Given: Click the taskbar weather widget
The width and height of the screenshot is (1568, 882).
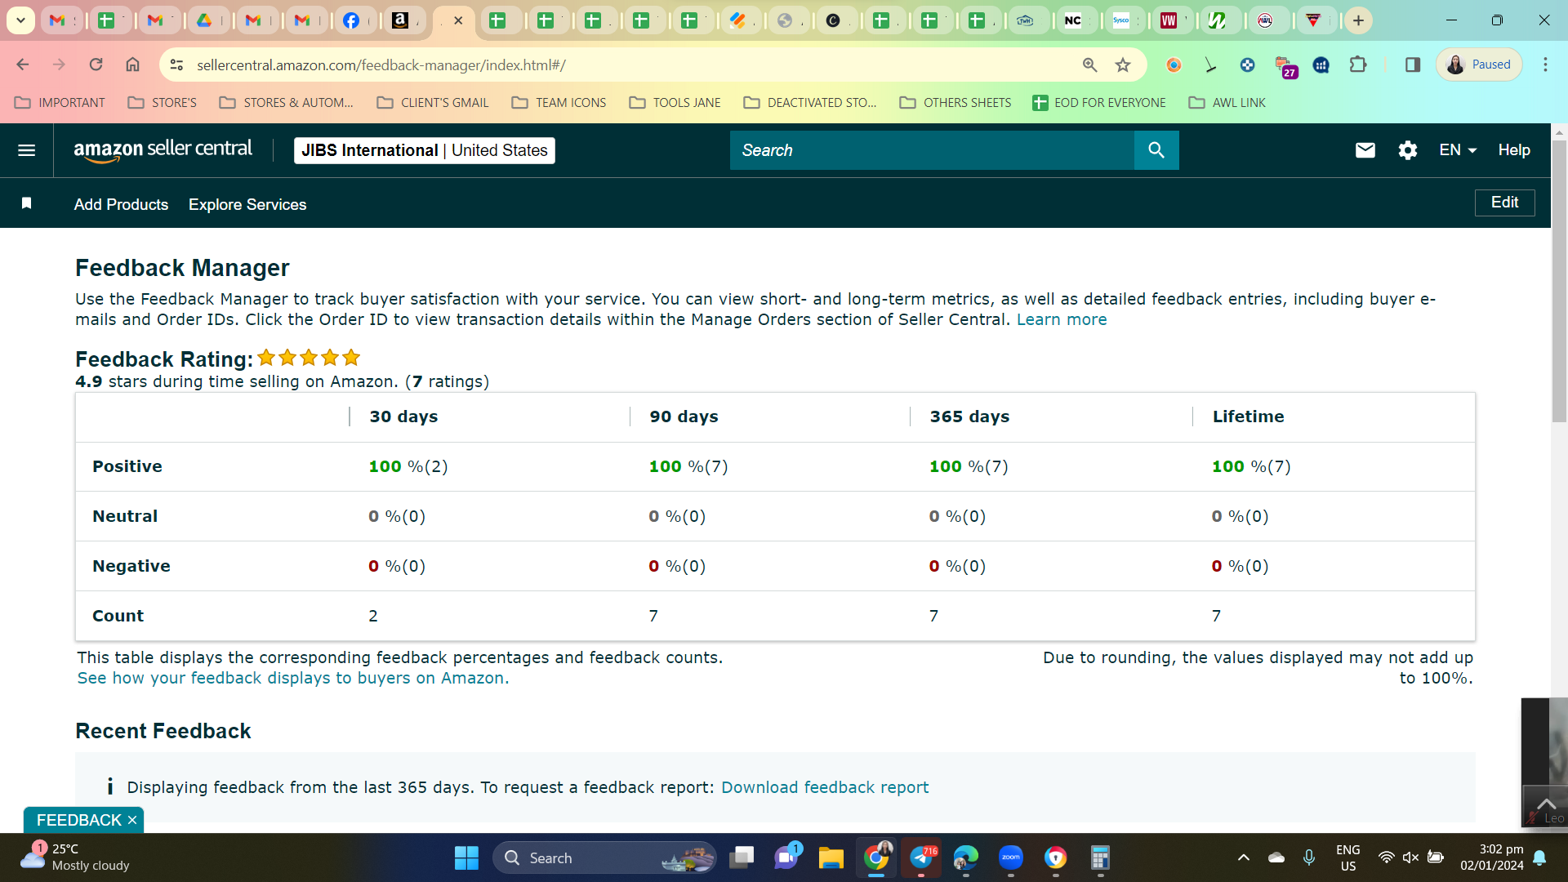Looking at the screenshot, I should 75,857.
